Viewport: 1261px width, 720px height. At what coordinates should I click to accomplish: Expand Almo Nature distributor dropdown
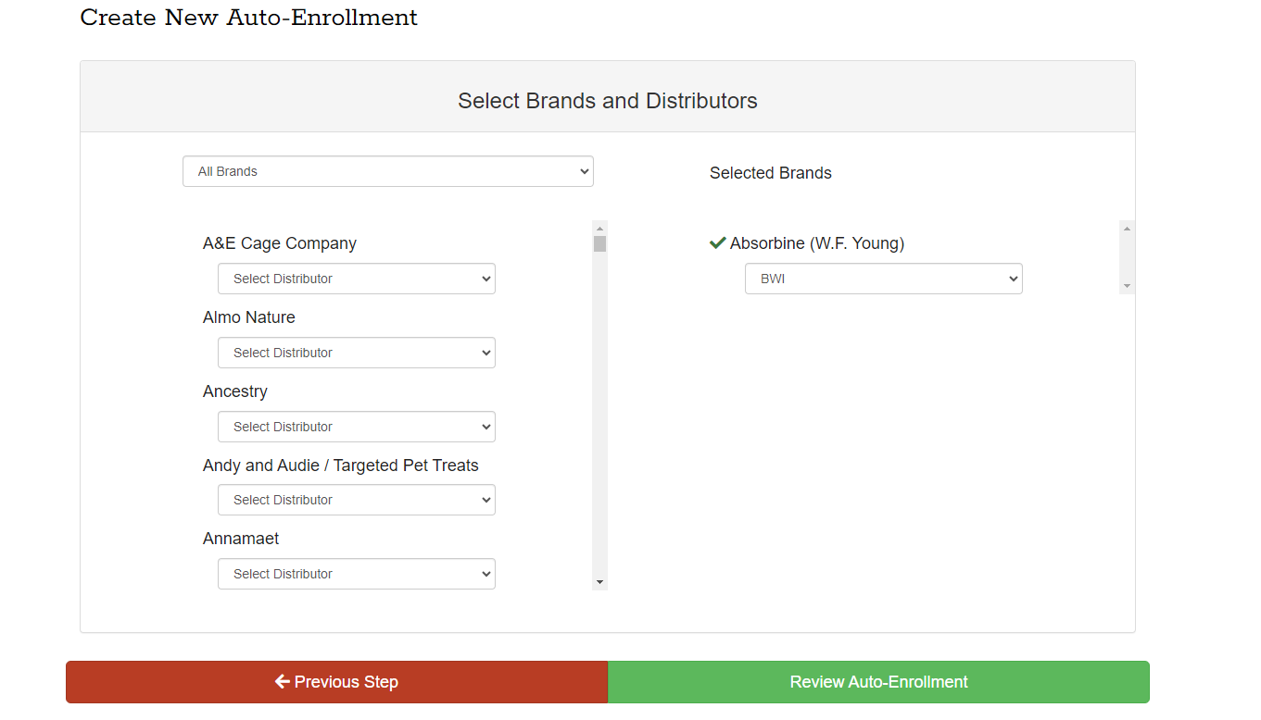[357, 353]
